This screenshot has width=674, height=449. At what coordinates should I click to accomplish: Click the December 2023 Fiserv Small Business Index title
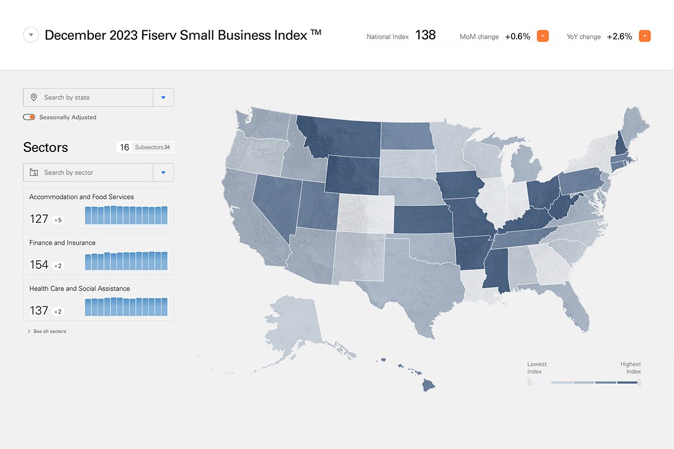tap(183, 35)
